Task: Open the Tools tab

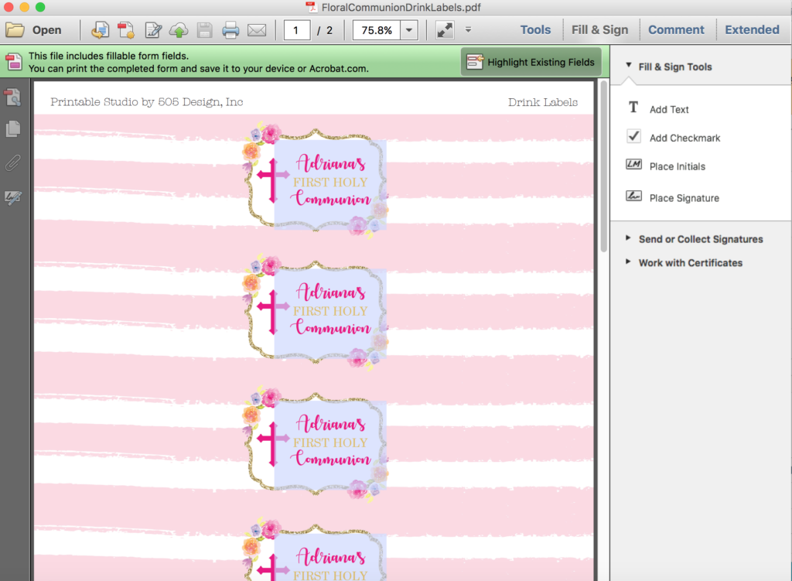Action: [535, 29]
